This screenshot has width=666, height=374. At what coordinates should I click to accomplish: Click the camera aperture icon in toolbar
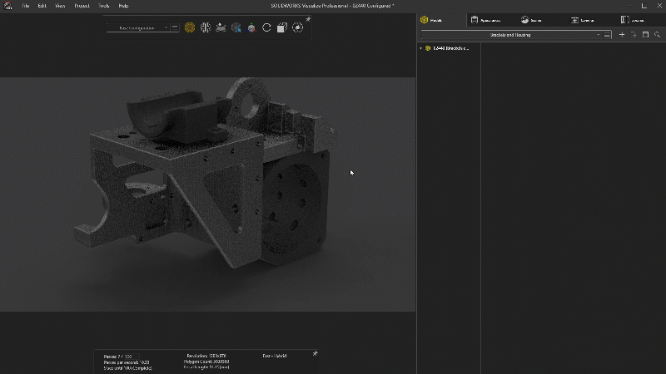[297, 27]
